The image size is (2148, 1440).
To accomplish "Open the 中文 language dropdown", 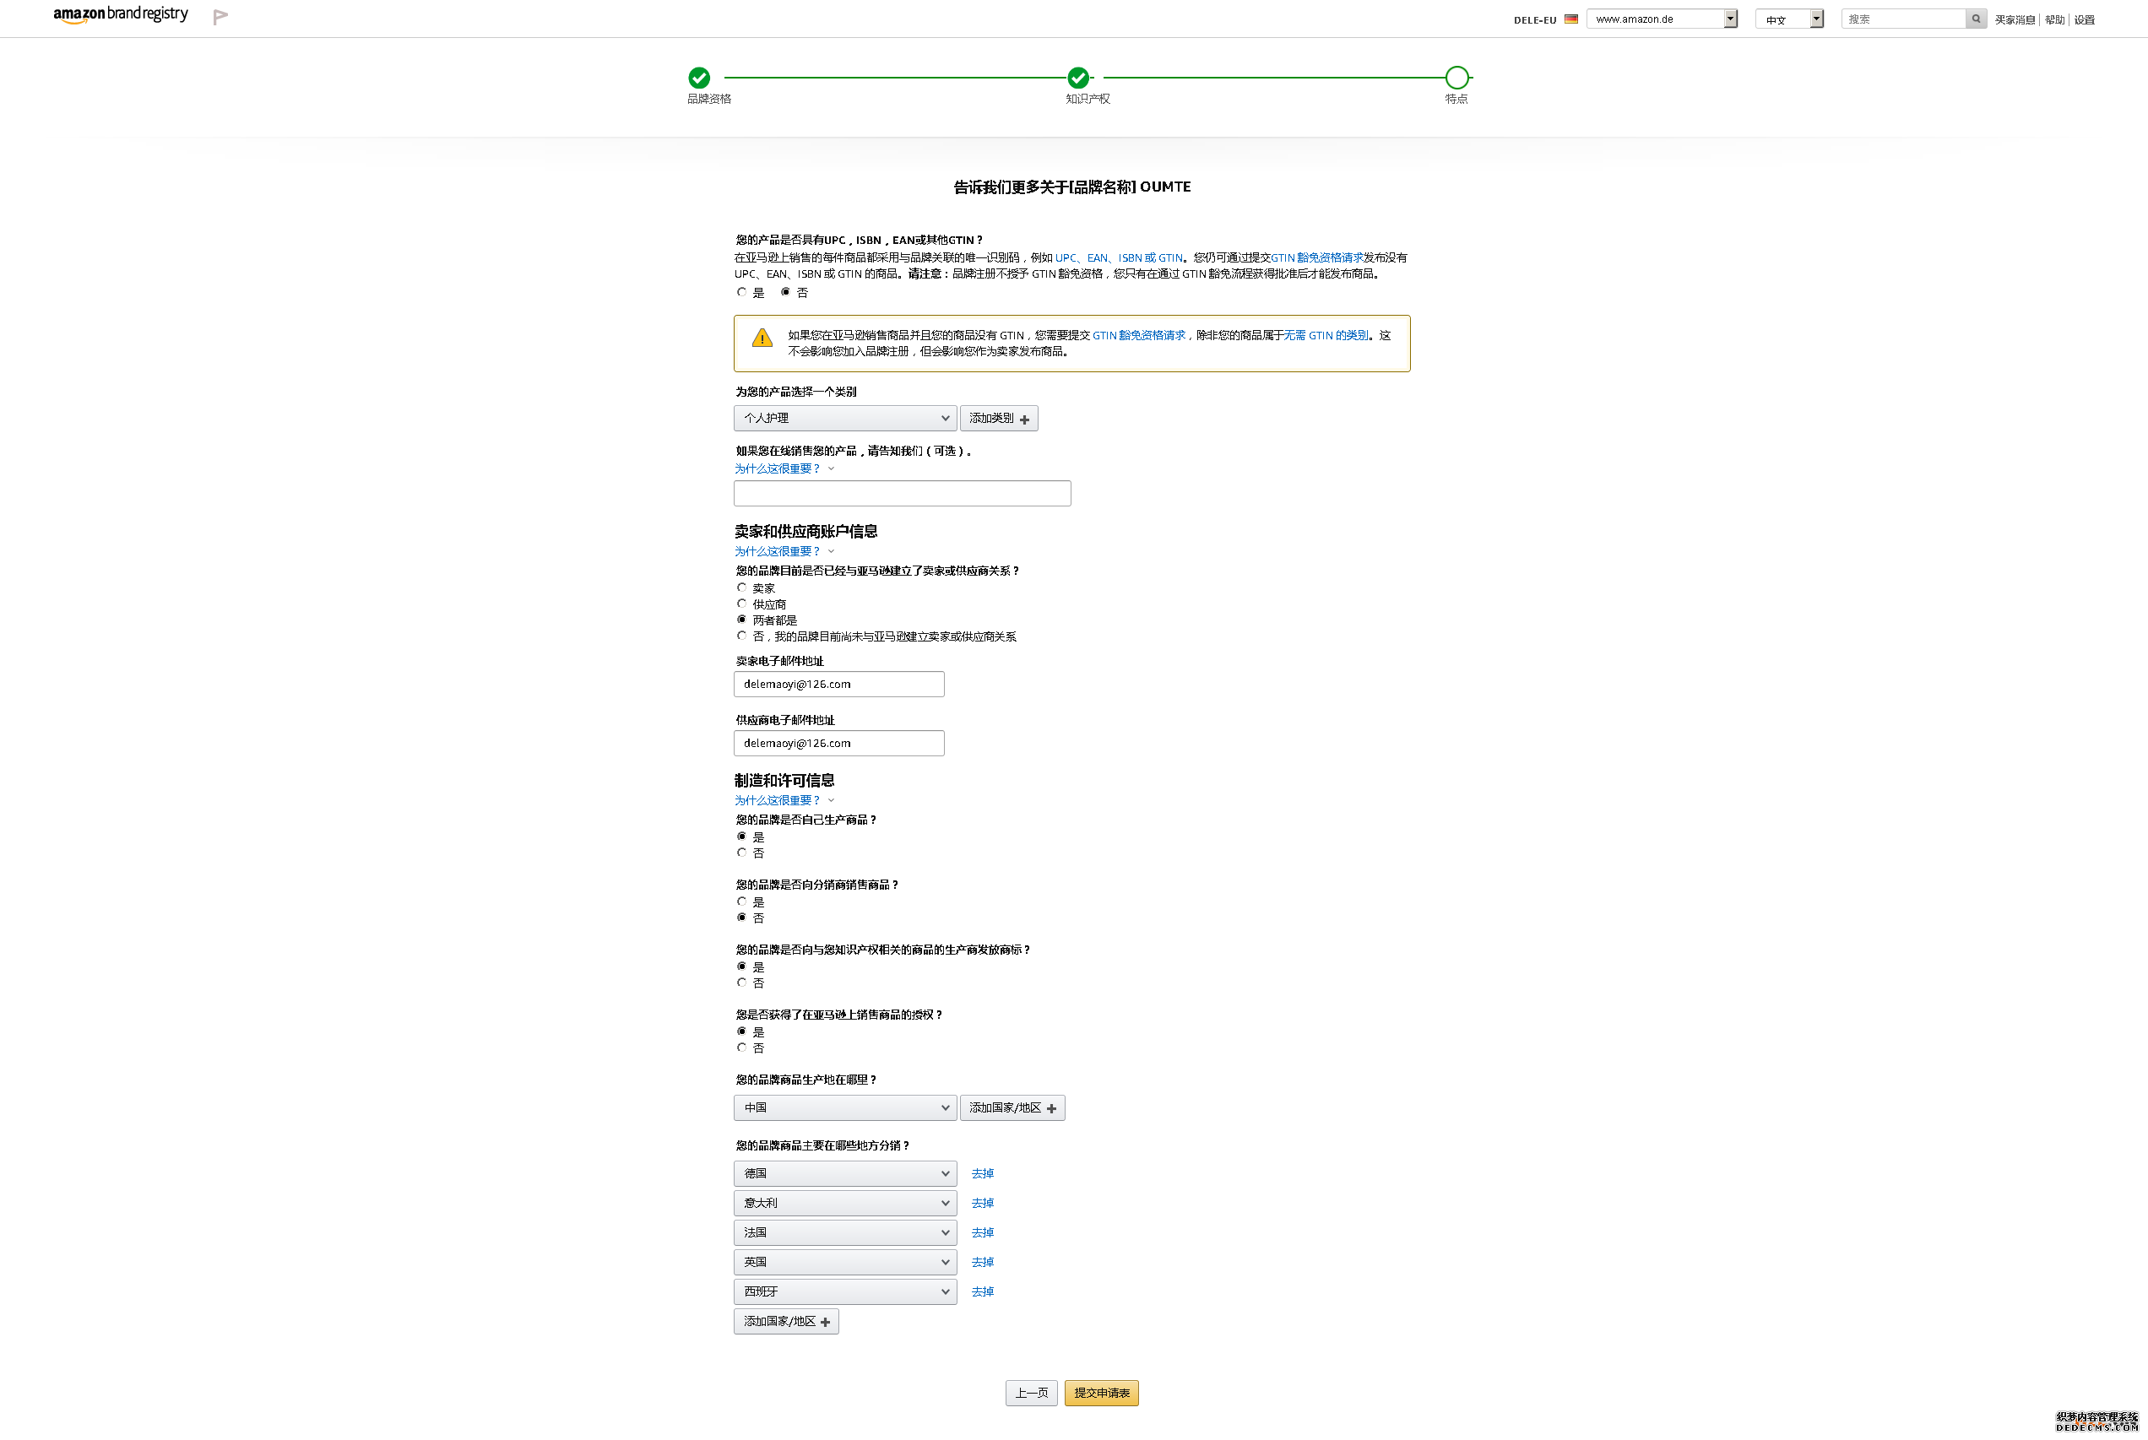I will coord(1789,19).
